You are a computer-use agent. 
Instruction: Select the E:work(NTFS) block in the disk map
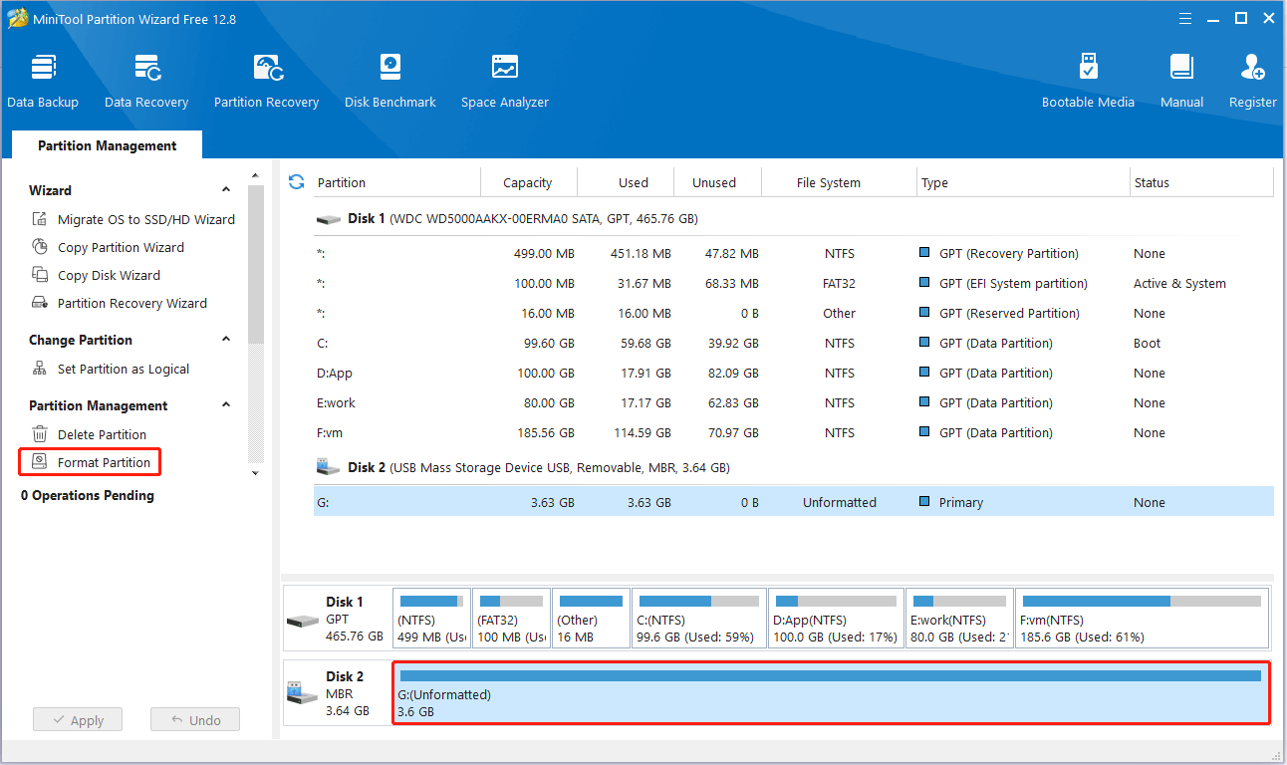[960, 619]
